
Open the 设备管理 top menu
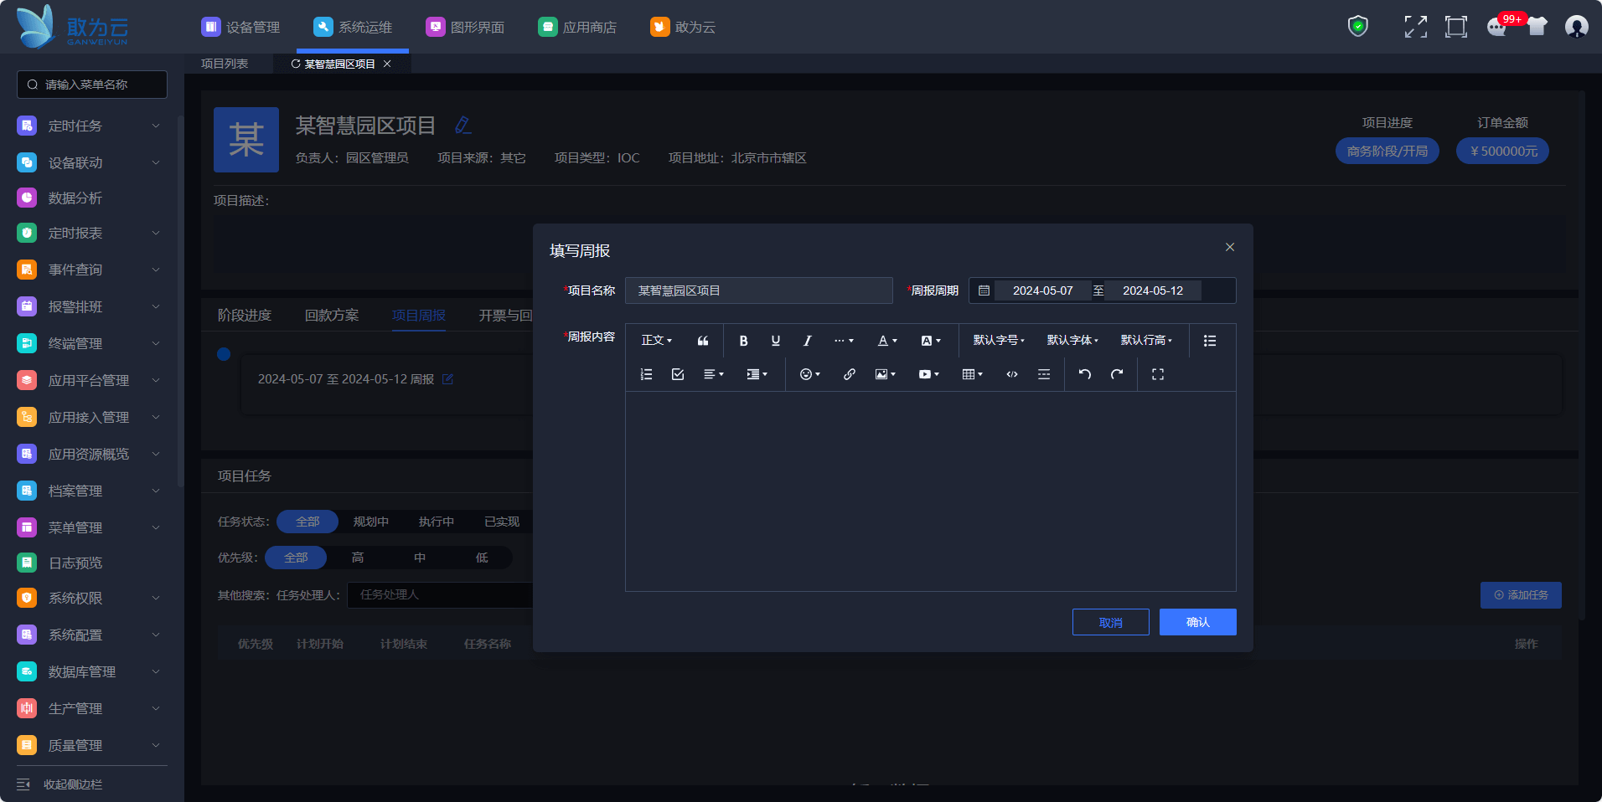pyautogui.click(x=241, y=28)
